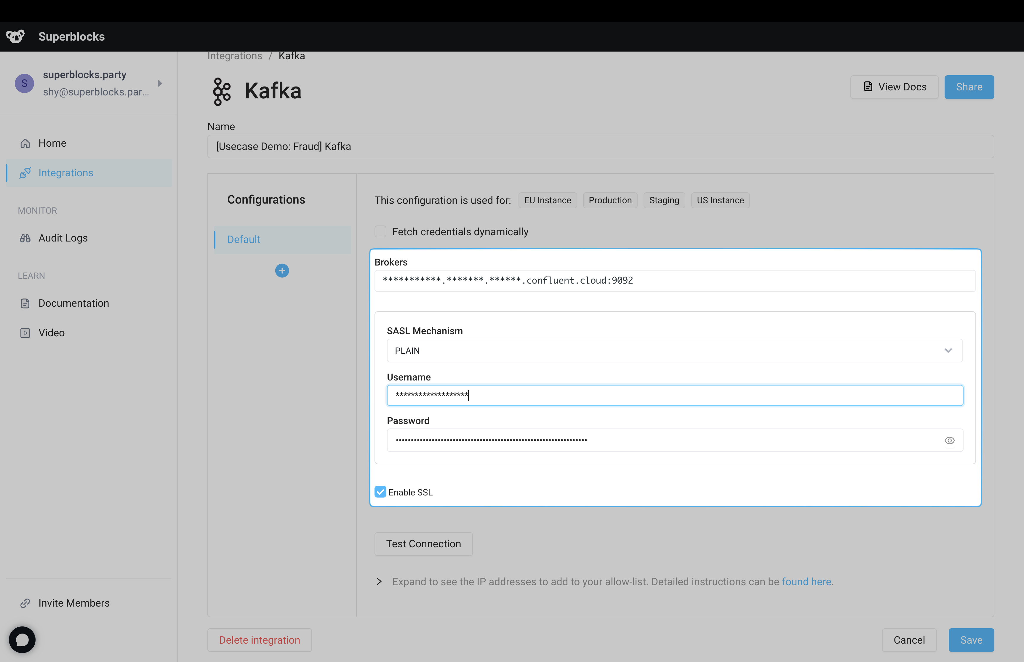The width and height of the screenshot is (1024, 662).
Task: Click the Video play icon
Action: pyautogui.click(x=25, y=333)
